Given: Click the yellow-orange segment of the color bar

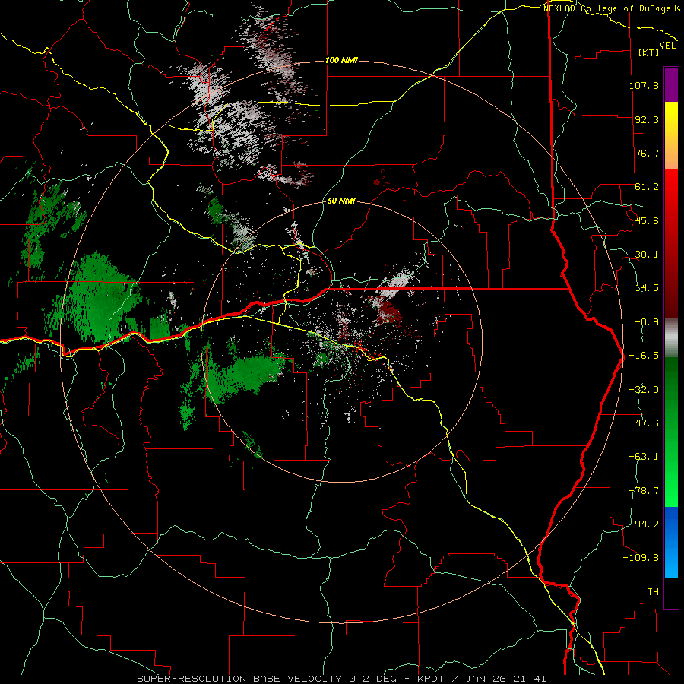Looking at the screenshot, I should point(671,135).
